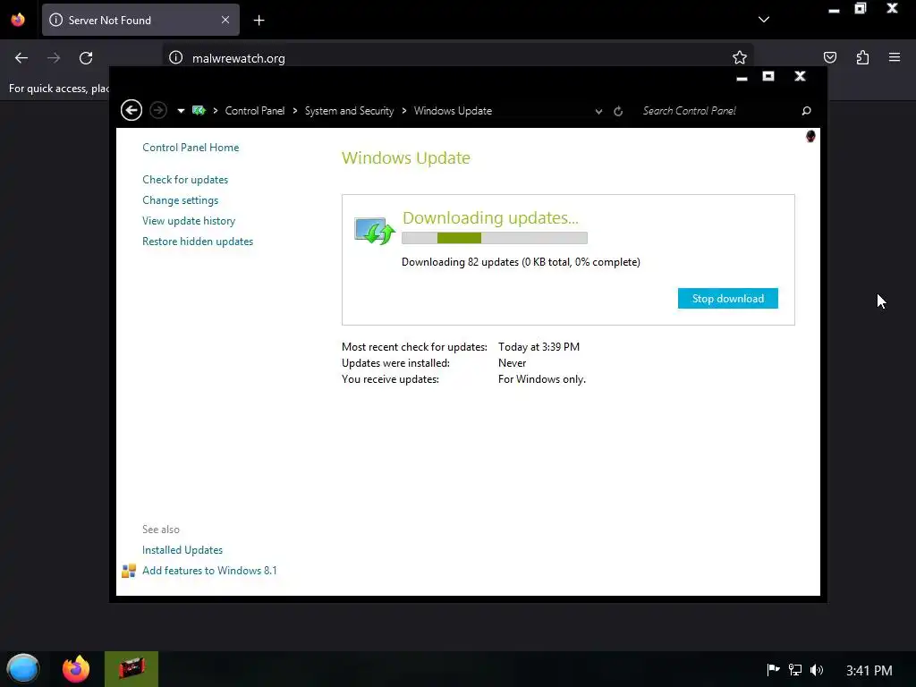
Task: Minimize the Windows Update window
Action: (742, 77)
